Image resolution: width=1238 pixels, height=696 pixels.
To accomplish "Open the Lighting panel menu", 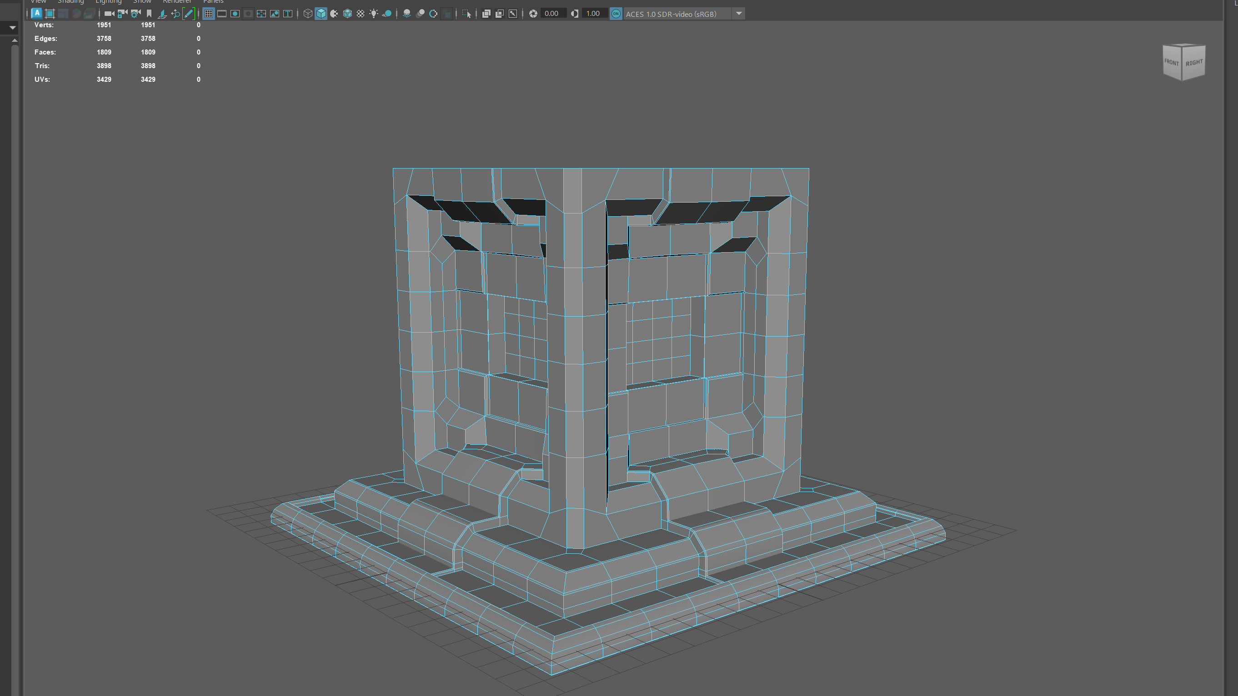I will click(108, 2).
